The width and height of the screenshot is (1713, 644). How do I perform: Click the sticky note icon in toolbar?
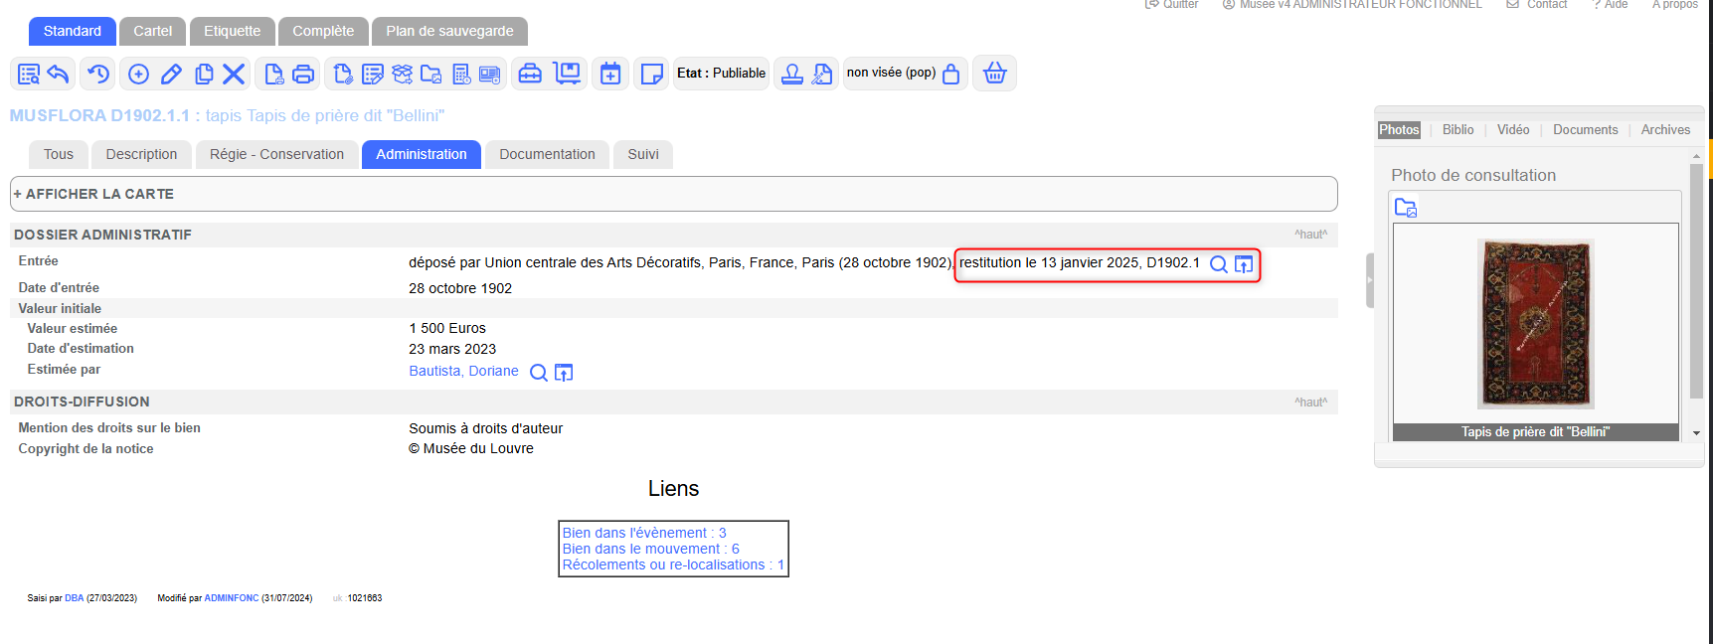tap(652, 74)
